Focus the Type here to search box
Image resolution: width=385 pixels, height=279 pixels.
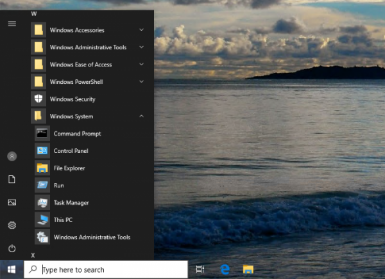[x=106, y=269]
